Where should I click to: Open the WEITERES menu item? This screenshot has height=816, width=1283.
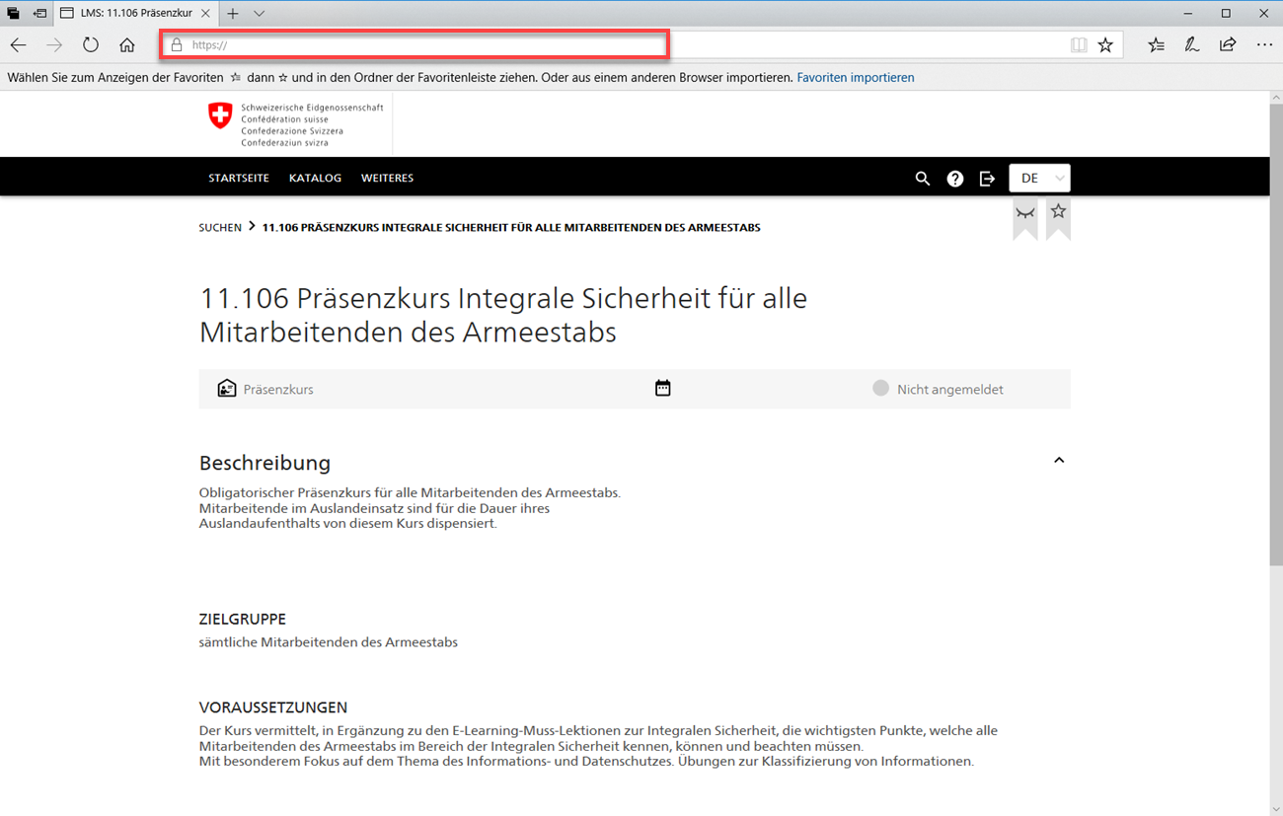click(387, 179)
